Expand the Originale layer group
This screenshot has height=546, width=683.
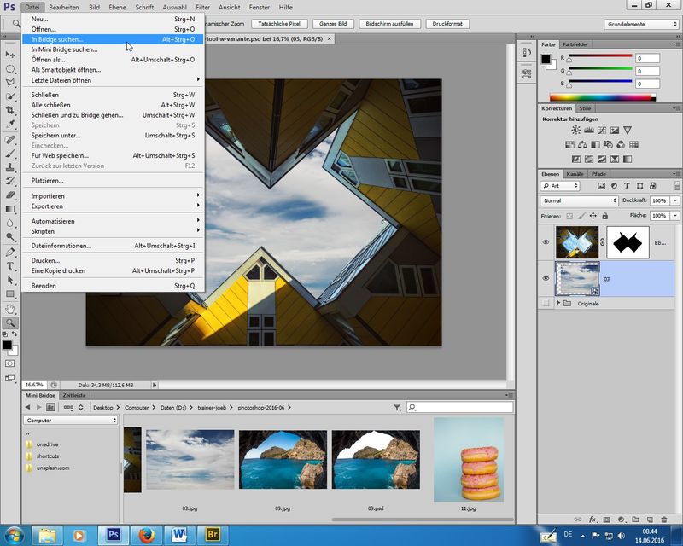(558, 303)
